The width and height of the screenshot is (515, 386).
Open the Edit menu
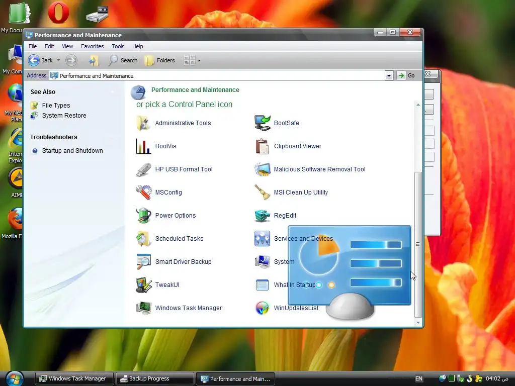49,46
